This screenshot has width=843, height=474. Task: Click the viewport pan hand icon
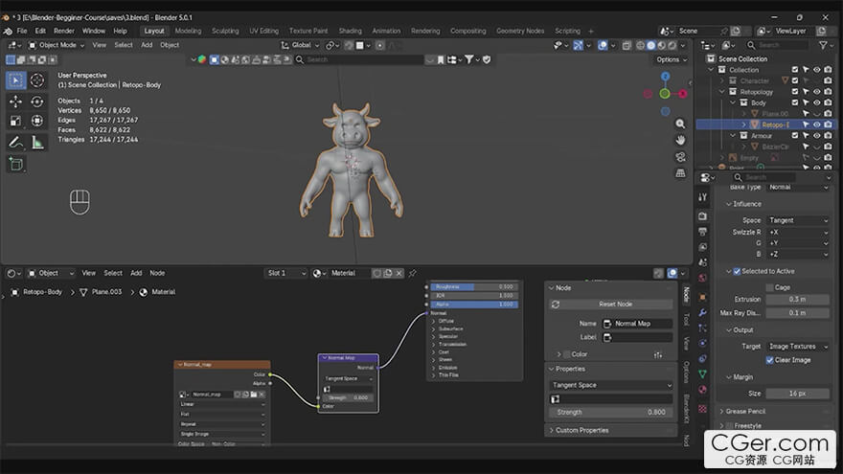coord(680,140)
